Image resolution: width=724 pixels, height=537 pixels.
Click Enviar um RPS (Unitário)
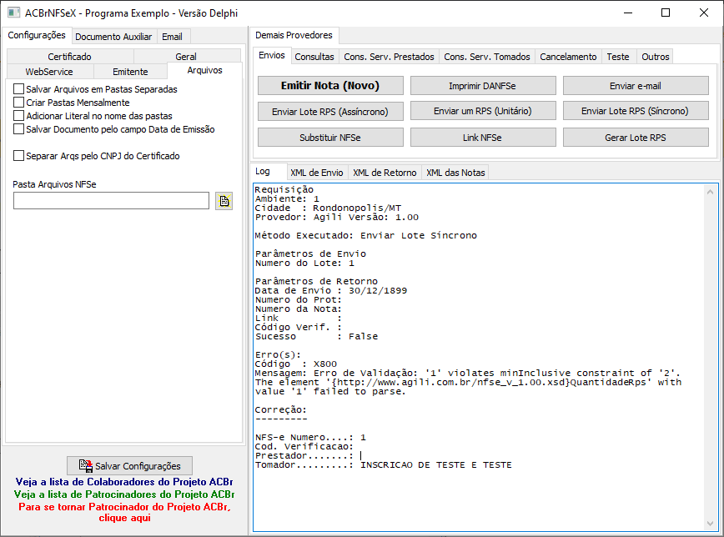pos(482,111)
